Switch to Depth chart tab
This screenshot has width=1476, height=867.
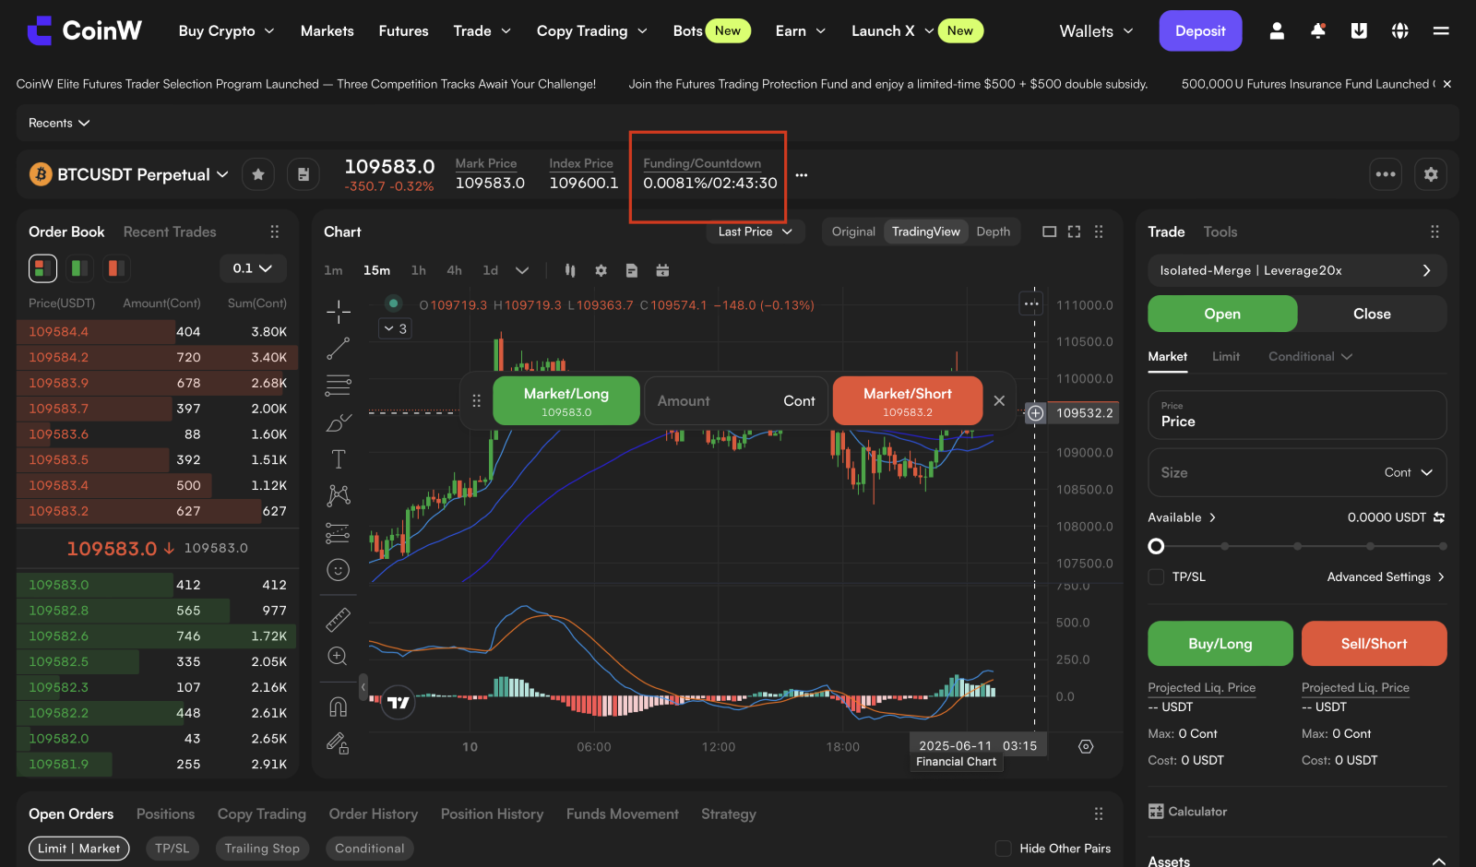[x=993, y=232]
